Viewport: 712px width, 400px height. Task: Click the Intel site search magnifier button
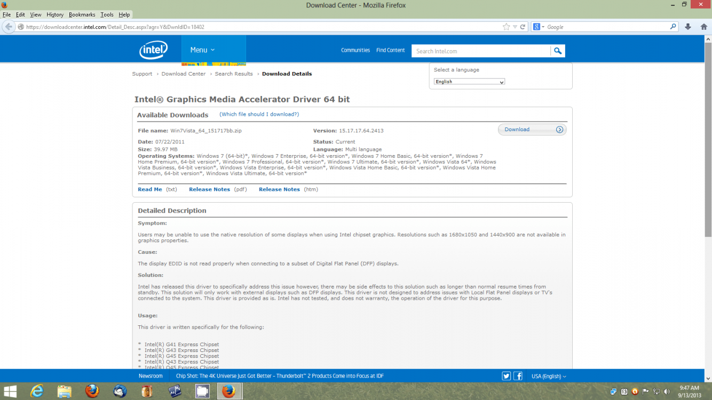click(558, 51)
